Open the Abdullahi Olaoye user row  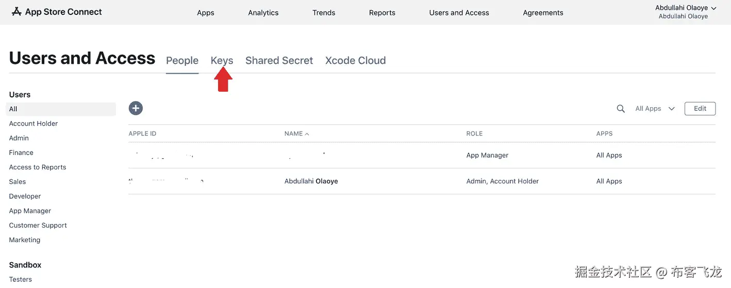click(x=311, y=181)
